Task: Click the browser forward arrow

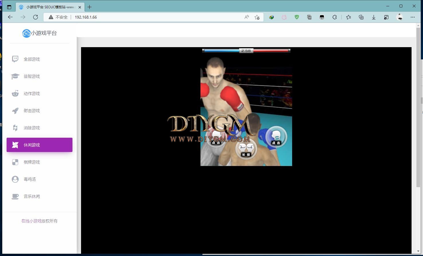Action: (x=23, y=17)
